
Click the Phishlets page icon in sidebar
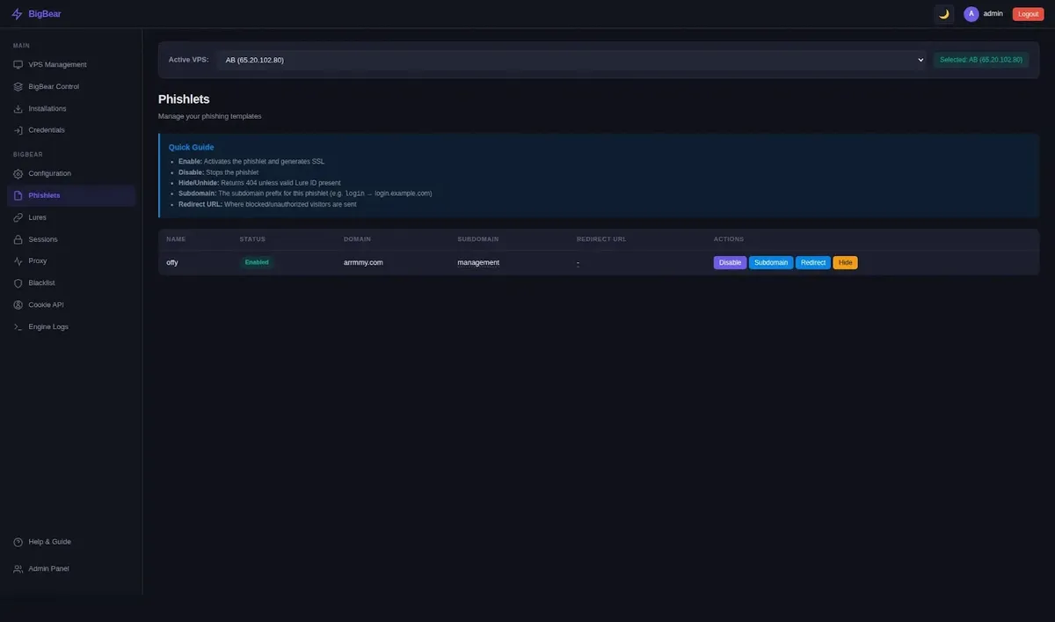pos(18,195)
